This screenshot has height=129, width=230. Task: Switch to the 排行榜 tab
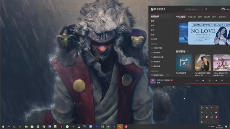[x=207, y=17]
